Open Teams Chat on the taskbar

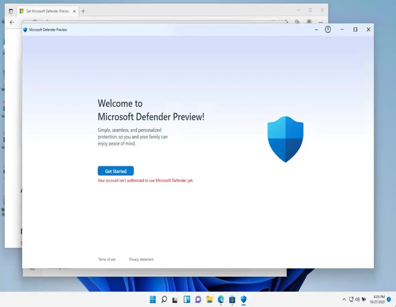[198, 299]
